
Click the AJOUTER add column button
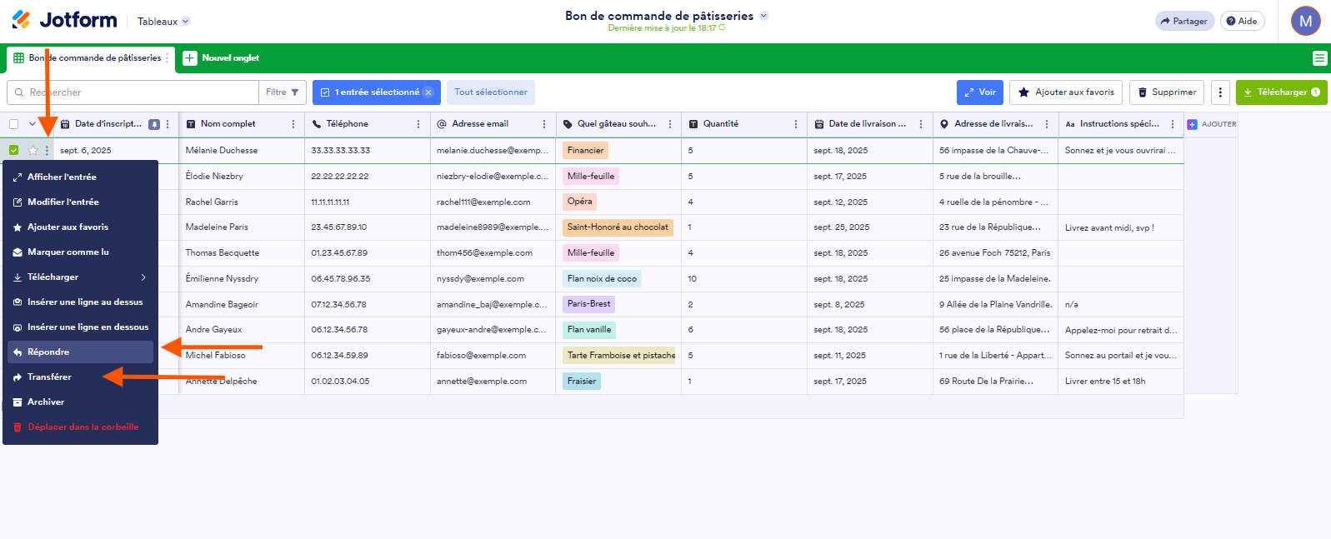point(1212,124)
